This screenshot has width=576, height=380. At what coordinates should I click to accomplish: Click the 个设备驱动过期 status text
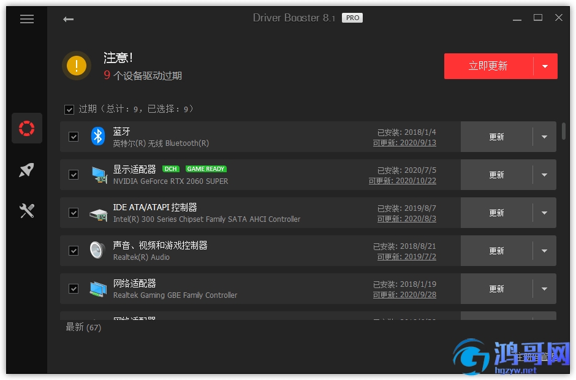tap(148, 76)
